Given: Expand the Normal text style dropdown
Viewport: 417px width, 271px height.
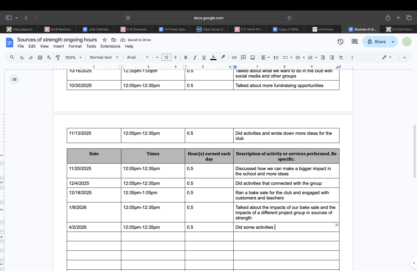Looking at the screenshot, I should (x=104, y=57).
